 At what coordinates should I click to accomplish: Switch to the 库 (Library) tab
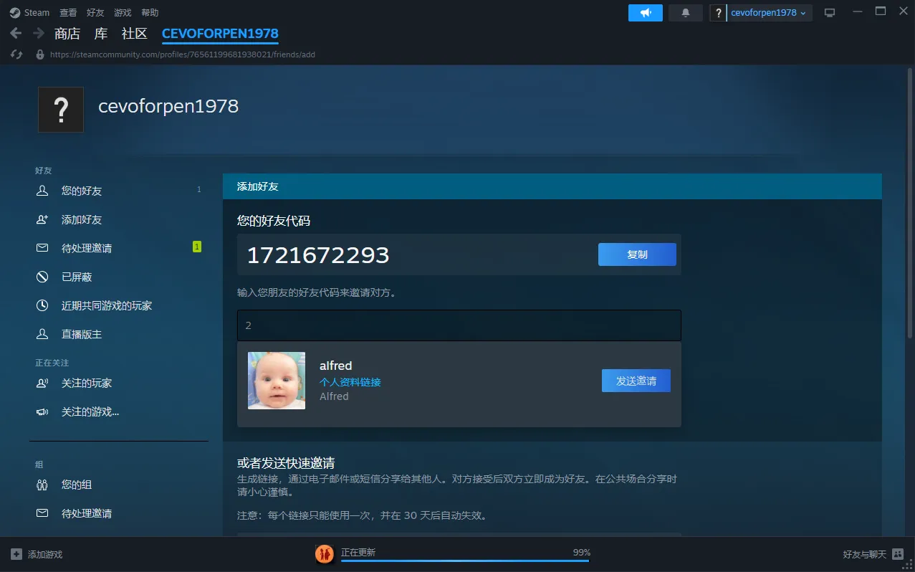pos(101,34)
